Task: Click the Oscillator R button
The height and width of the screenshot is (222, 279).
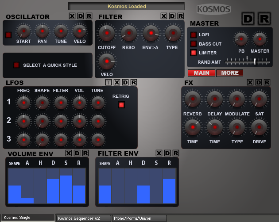Action: coord(89,16)
